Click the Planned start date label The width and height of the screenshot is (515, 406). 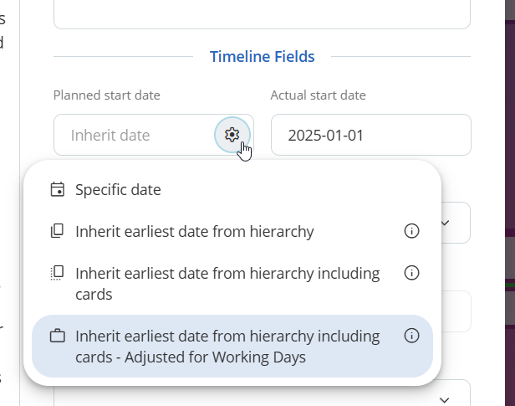107,95
